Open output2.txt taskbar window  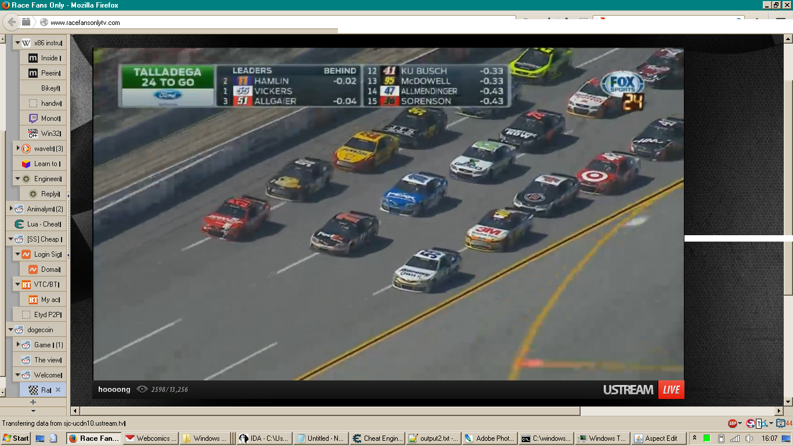pyautogui.click(x=434, y=438)
